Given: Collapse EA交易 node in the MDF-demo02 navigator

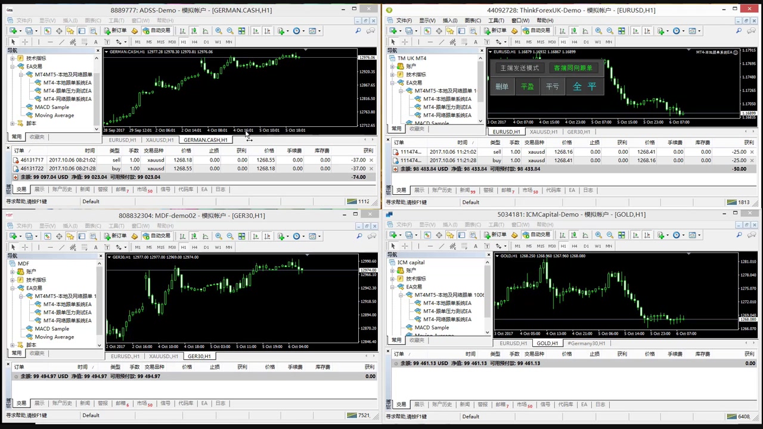Looking at the screenshot, I should [x=13, y=288].
